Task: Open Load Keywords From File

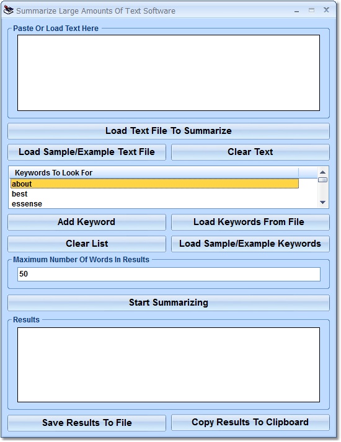Action: click(250, 222)
